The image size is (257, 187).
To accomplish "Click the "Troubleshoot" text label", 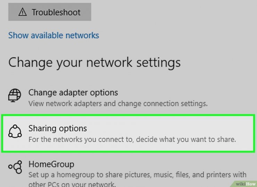I will click(x=56, y=13).
